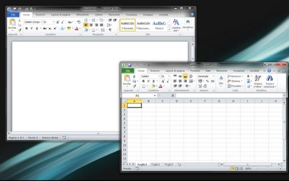Screen dimensions: 289x181
Task: Switch to Layout di pagina tab in Word
Action: (61, 15)
